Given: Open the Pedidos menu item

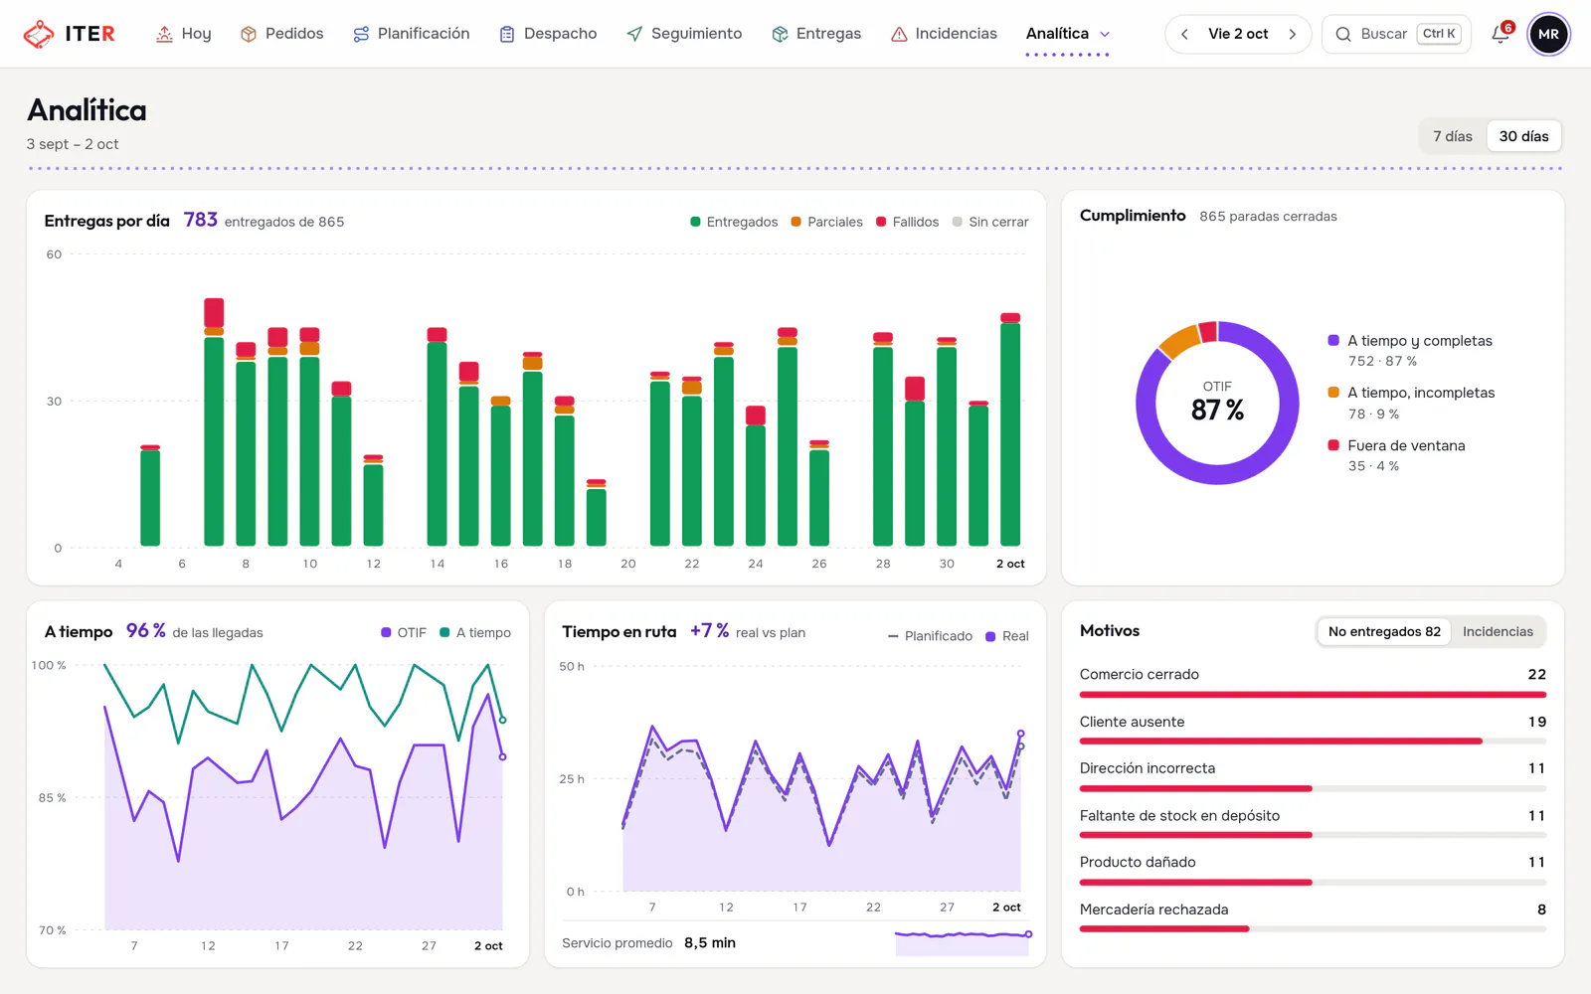Looking at the screenshot, I should pos(281,34).
